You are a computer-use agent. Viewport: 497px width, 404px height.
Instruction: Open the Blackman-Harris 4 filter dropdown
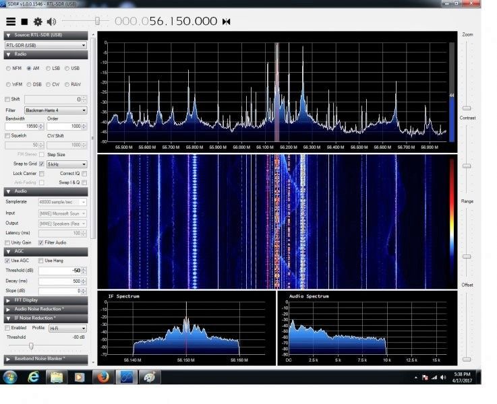[x=56, y=110]
